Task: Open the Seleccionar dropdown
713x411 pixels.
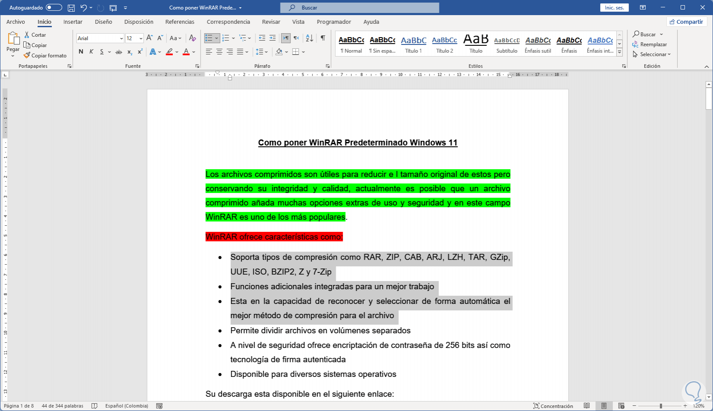Action: [652, 54]
